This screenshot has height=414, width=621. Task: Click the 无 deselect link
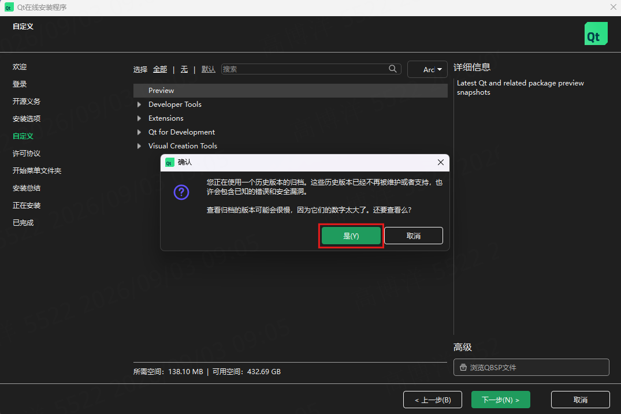184,69
